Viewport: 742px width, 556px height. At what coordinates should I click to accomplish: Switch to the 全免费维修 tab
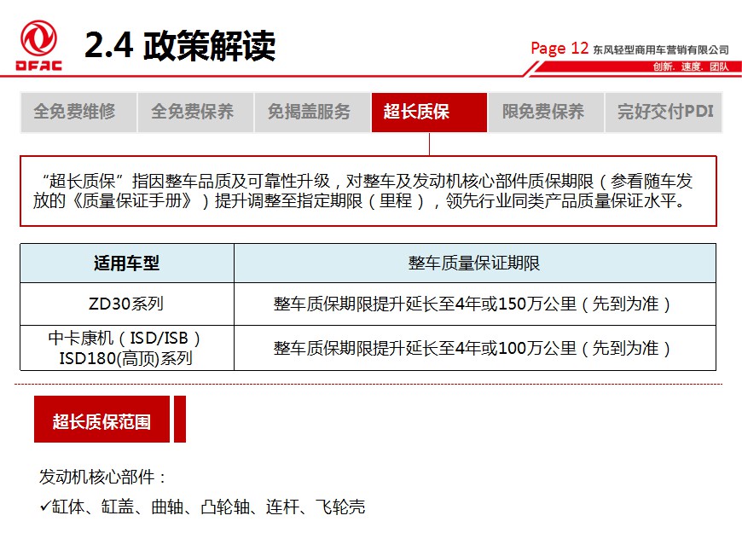[x=76, y=112]
